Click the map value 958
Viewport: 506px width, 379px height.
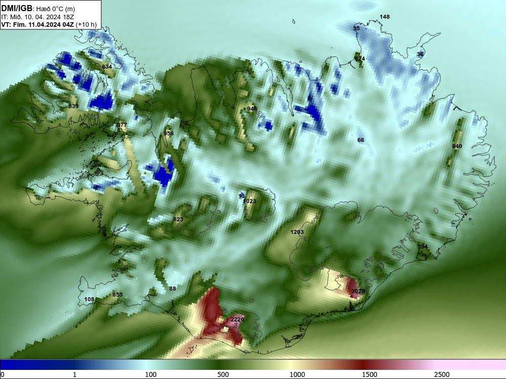tap(168, 133)
